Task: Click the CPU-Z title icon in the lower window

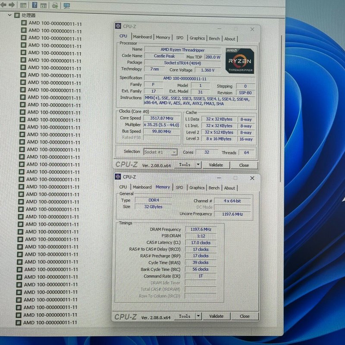Action: 118,177
